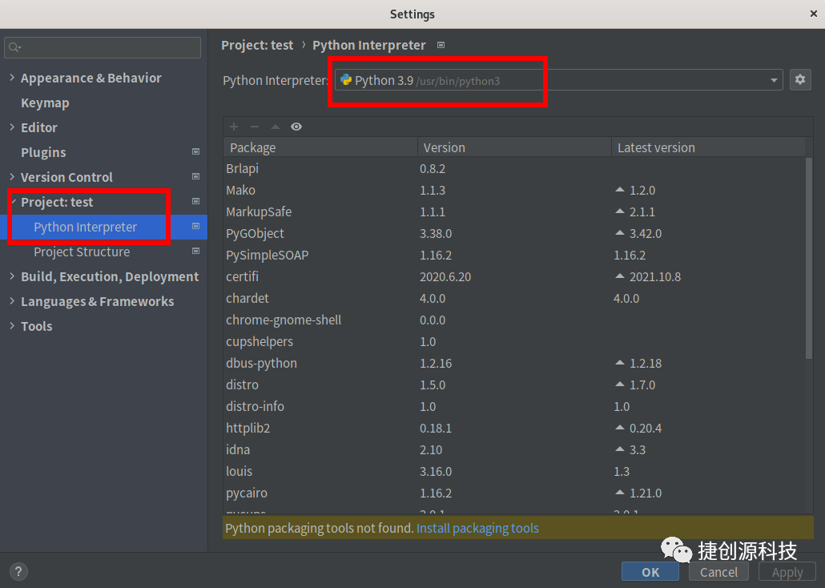Select the distro-info package row

click(514, 406)
